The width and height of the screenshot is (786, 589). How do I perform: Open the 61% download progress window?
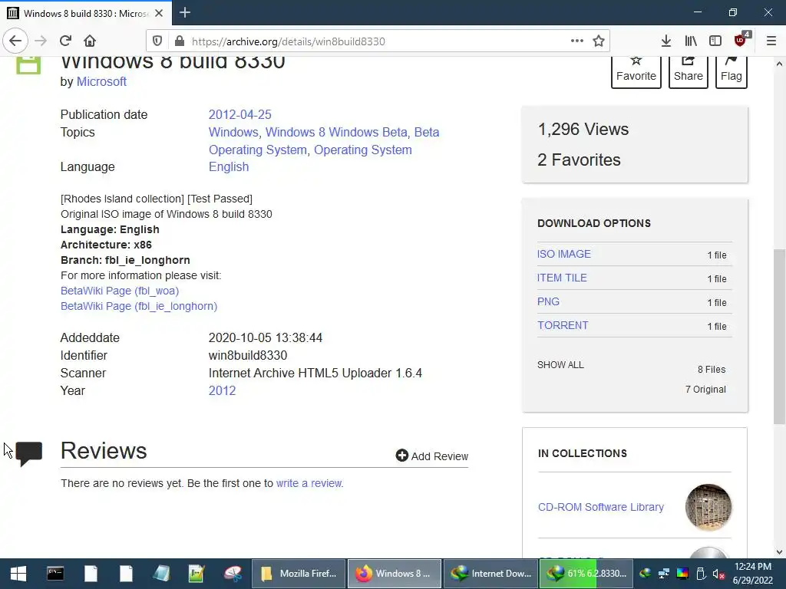(586, 574)
